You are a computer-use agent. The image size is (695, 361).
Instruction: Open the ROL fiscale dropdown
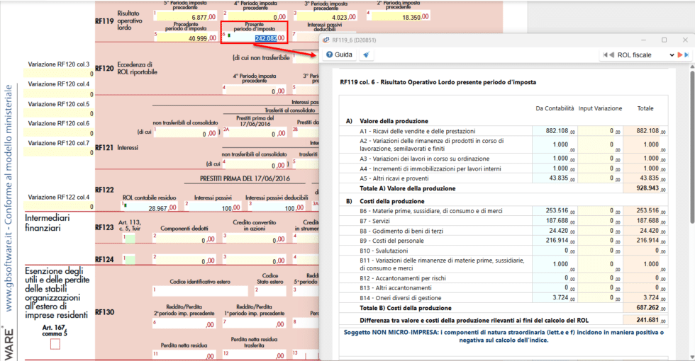click(645, 55)
